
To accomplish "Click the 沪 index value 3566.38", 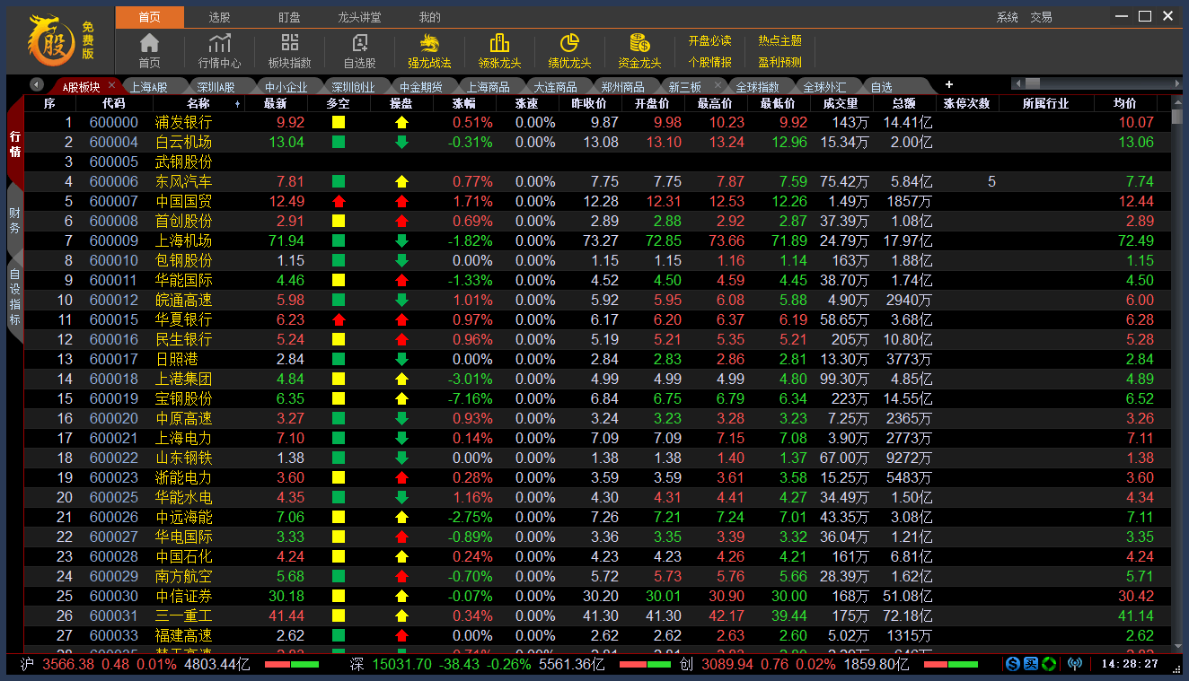I will (x=69, y=665).
